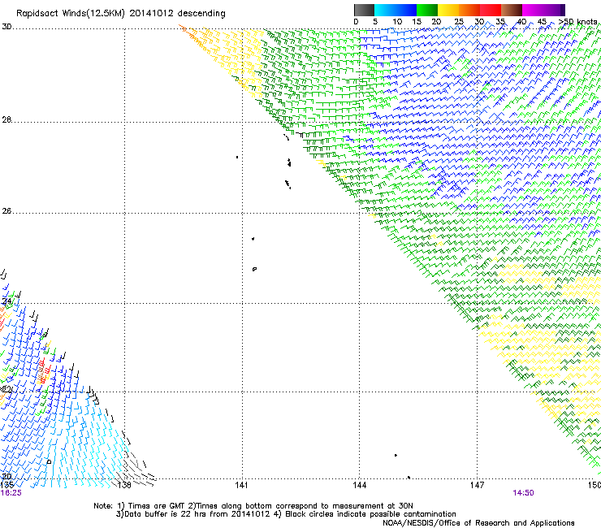Click the longitude label "147"
This screenshot has width=601, height=528.
click(x=478, y=485)
